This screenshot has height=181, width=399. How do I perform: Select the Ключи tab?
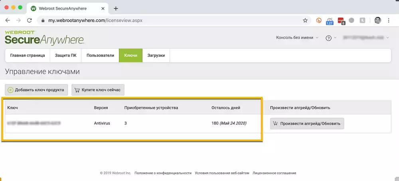130,55
